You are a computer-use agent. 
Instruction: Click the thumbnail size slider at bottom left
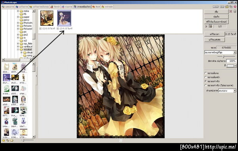pyautogui.click(x=23, y=140)
